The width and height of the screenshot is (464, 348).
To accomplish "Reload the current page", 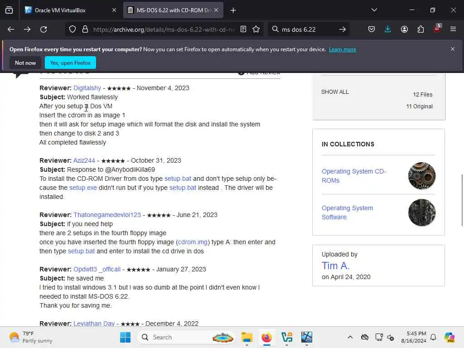I will coord(43,29).
